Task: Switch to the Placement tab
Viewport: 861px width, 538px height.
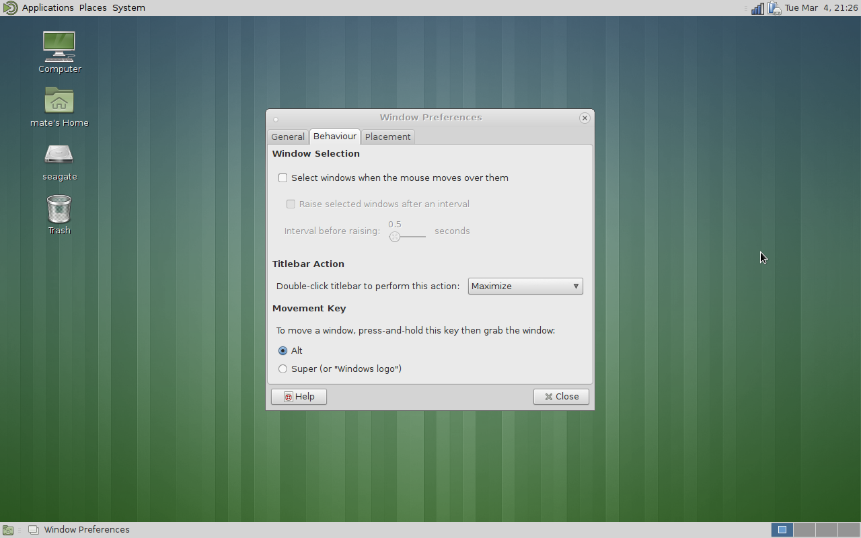Action: [387, 137]
